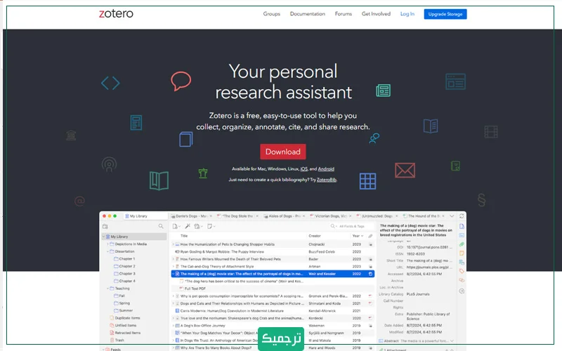Click the New Collection icon in Zotero app

[105, 226]
